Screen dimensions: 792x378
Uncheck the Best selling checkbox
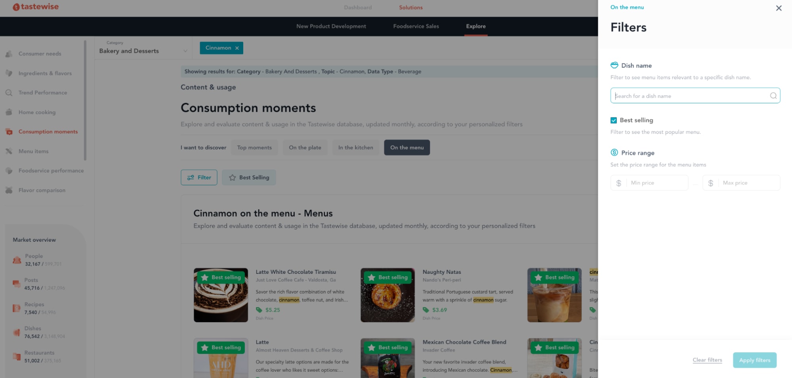click(x=613, y=120)
